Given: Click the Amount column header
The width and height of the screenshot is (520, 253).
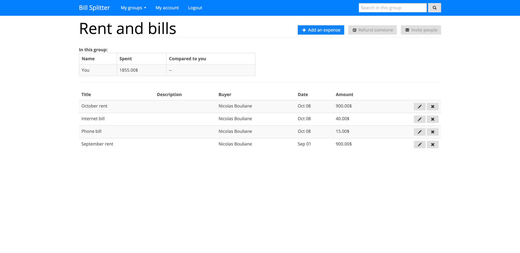Looking at the screenshot, I should pyautogui.click(x=344, y=94).
